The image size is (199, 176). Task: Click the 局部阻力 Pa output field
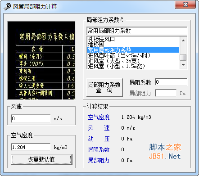point(166,93)
